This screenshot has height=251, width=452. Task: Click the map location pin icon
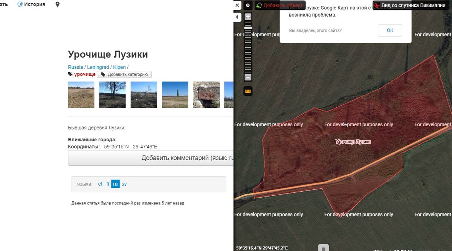(x=57, y=4)
